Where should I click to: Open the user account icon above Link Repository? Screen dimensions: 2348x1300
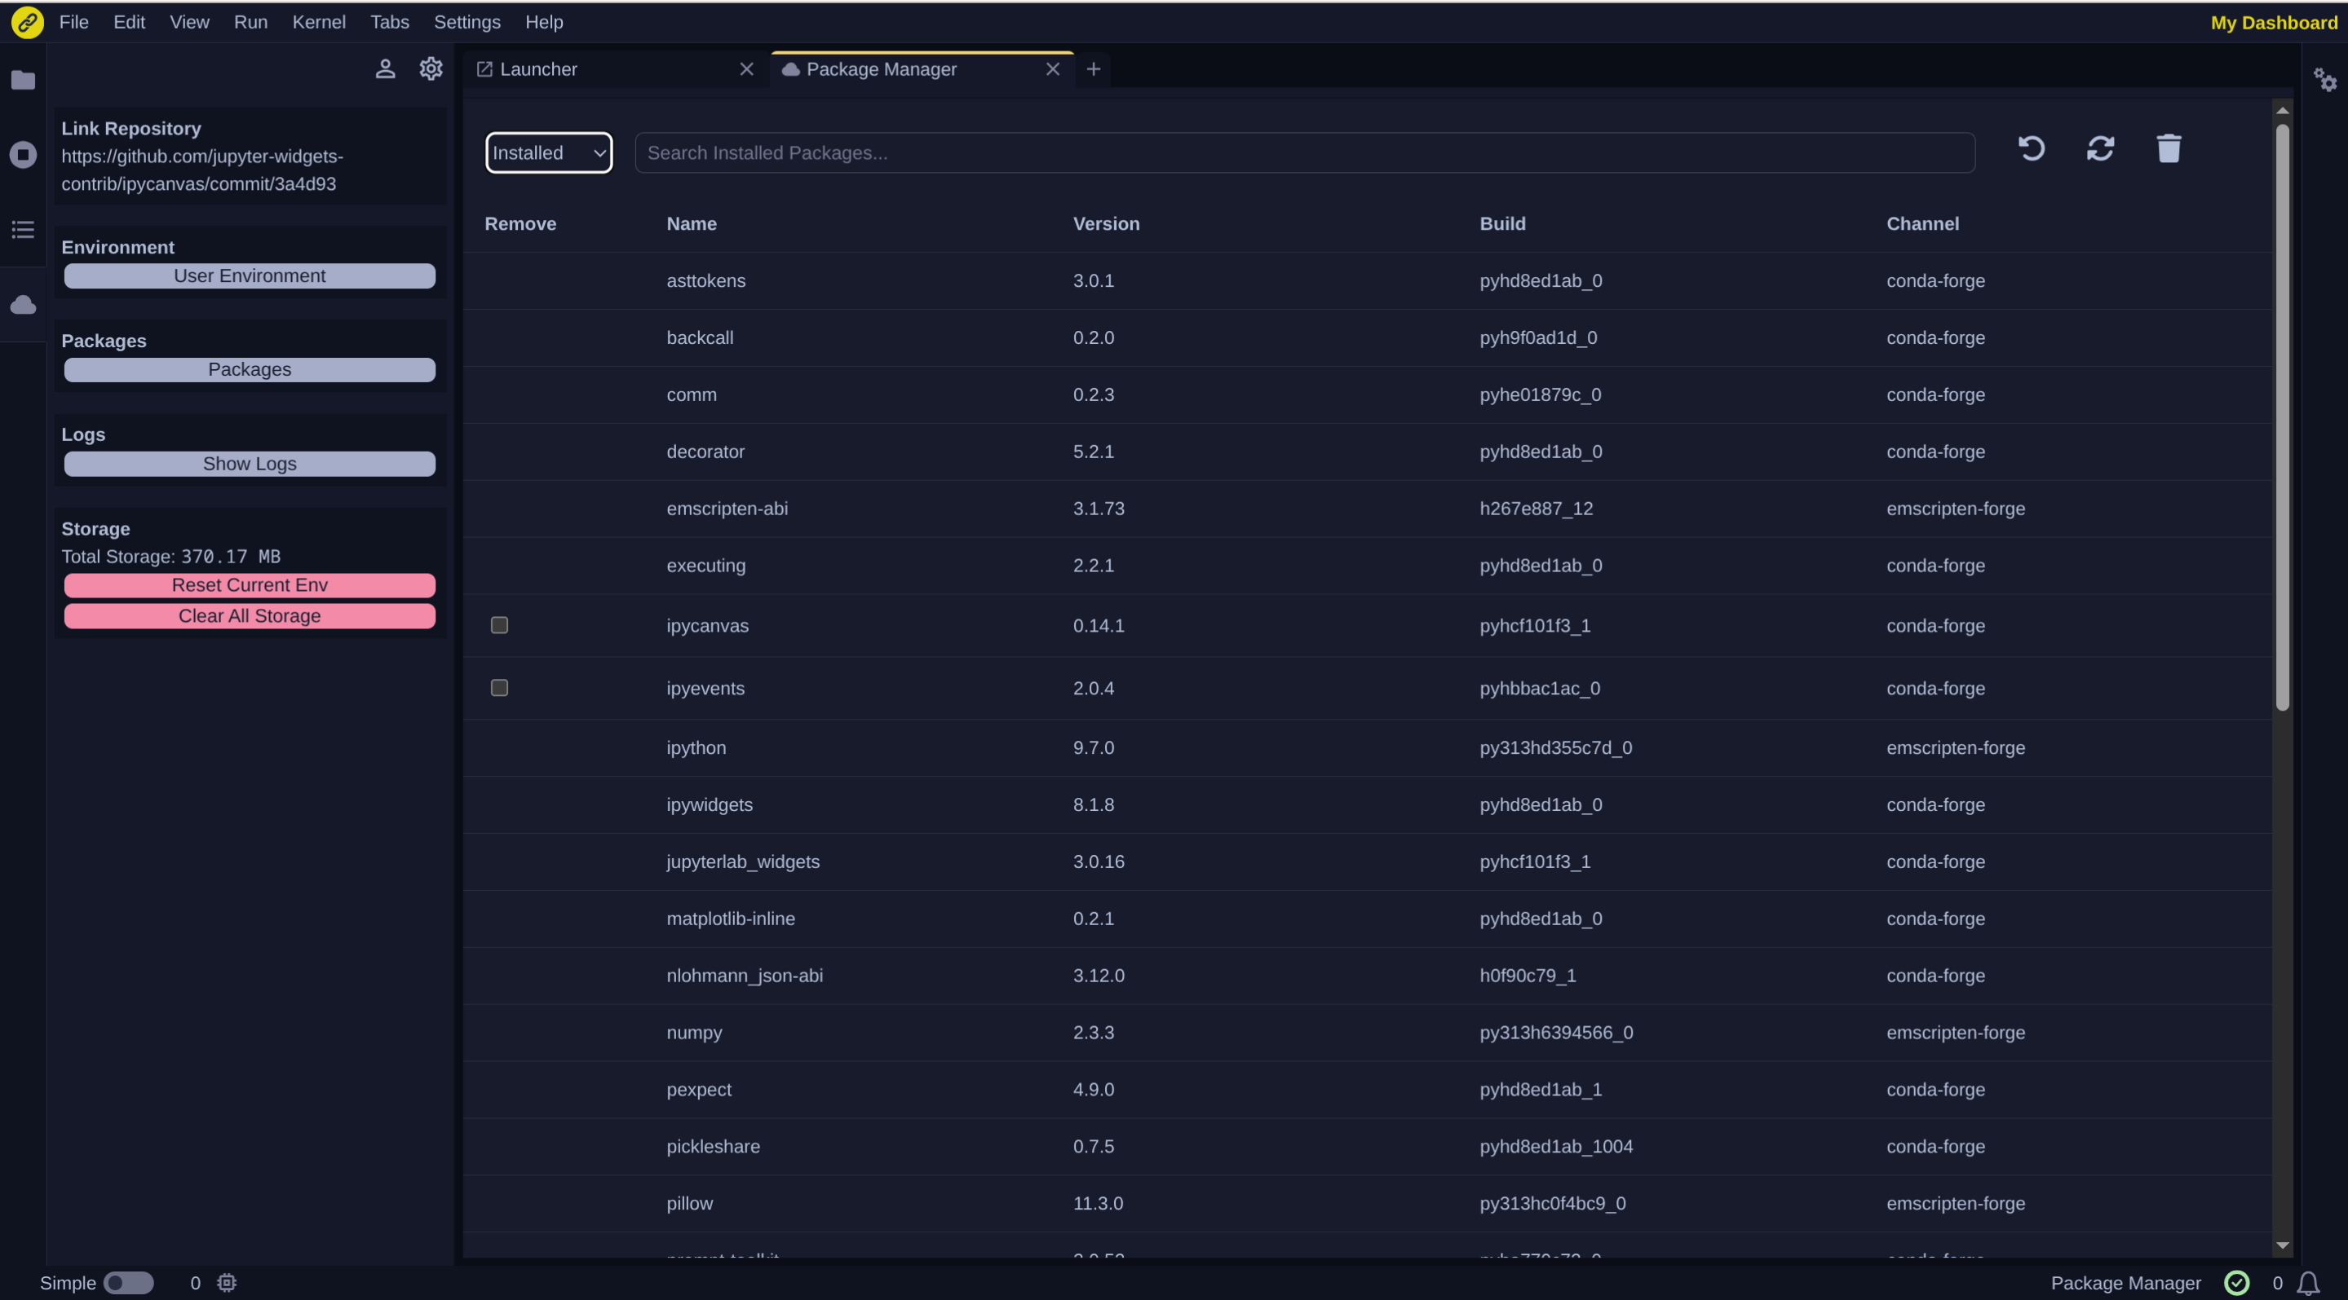pos(386,68)
